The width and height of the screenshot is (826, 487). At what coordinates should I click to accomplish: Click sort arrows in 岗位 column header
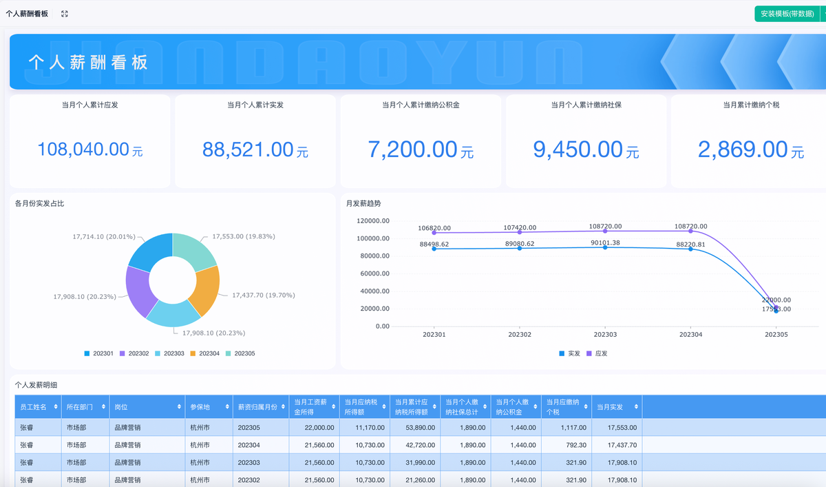179,407
